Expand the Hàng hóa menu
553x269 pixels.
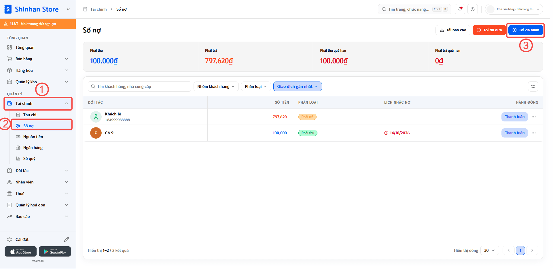point(38,70)
